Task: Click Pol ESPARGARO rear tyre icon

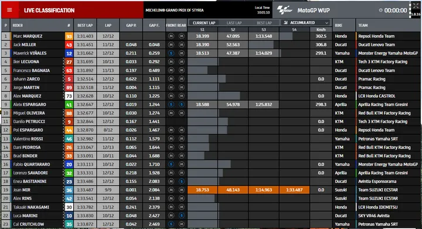Action: pyautogui.click(x=182, y=130)
